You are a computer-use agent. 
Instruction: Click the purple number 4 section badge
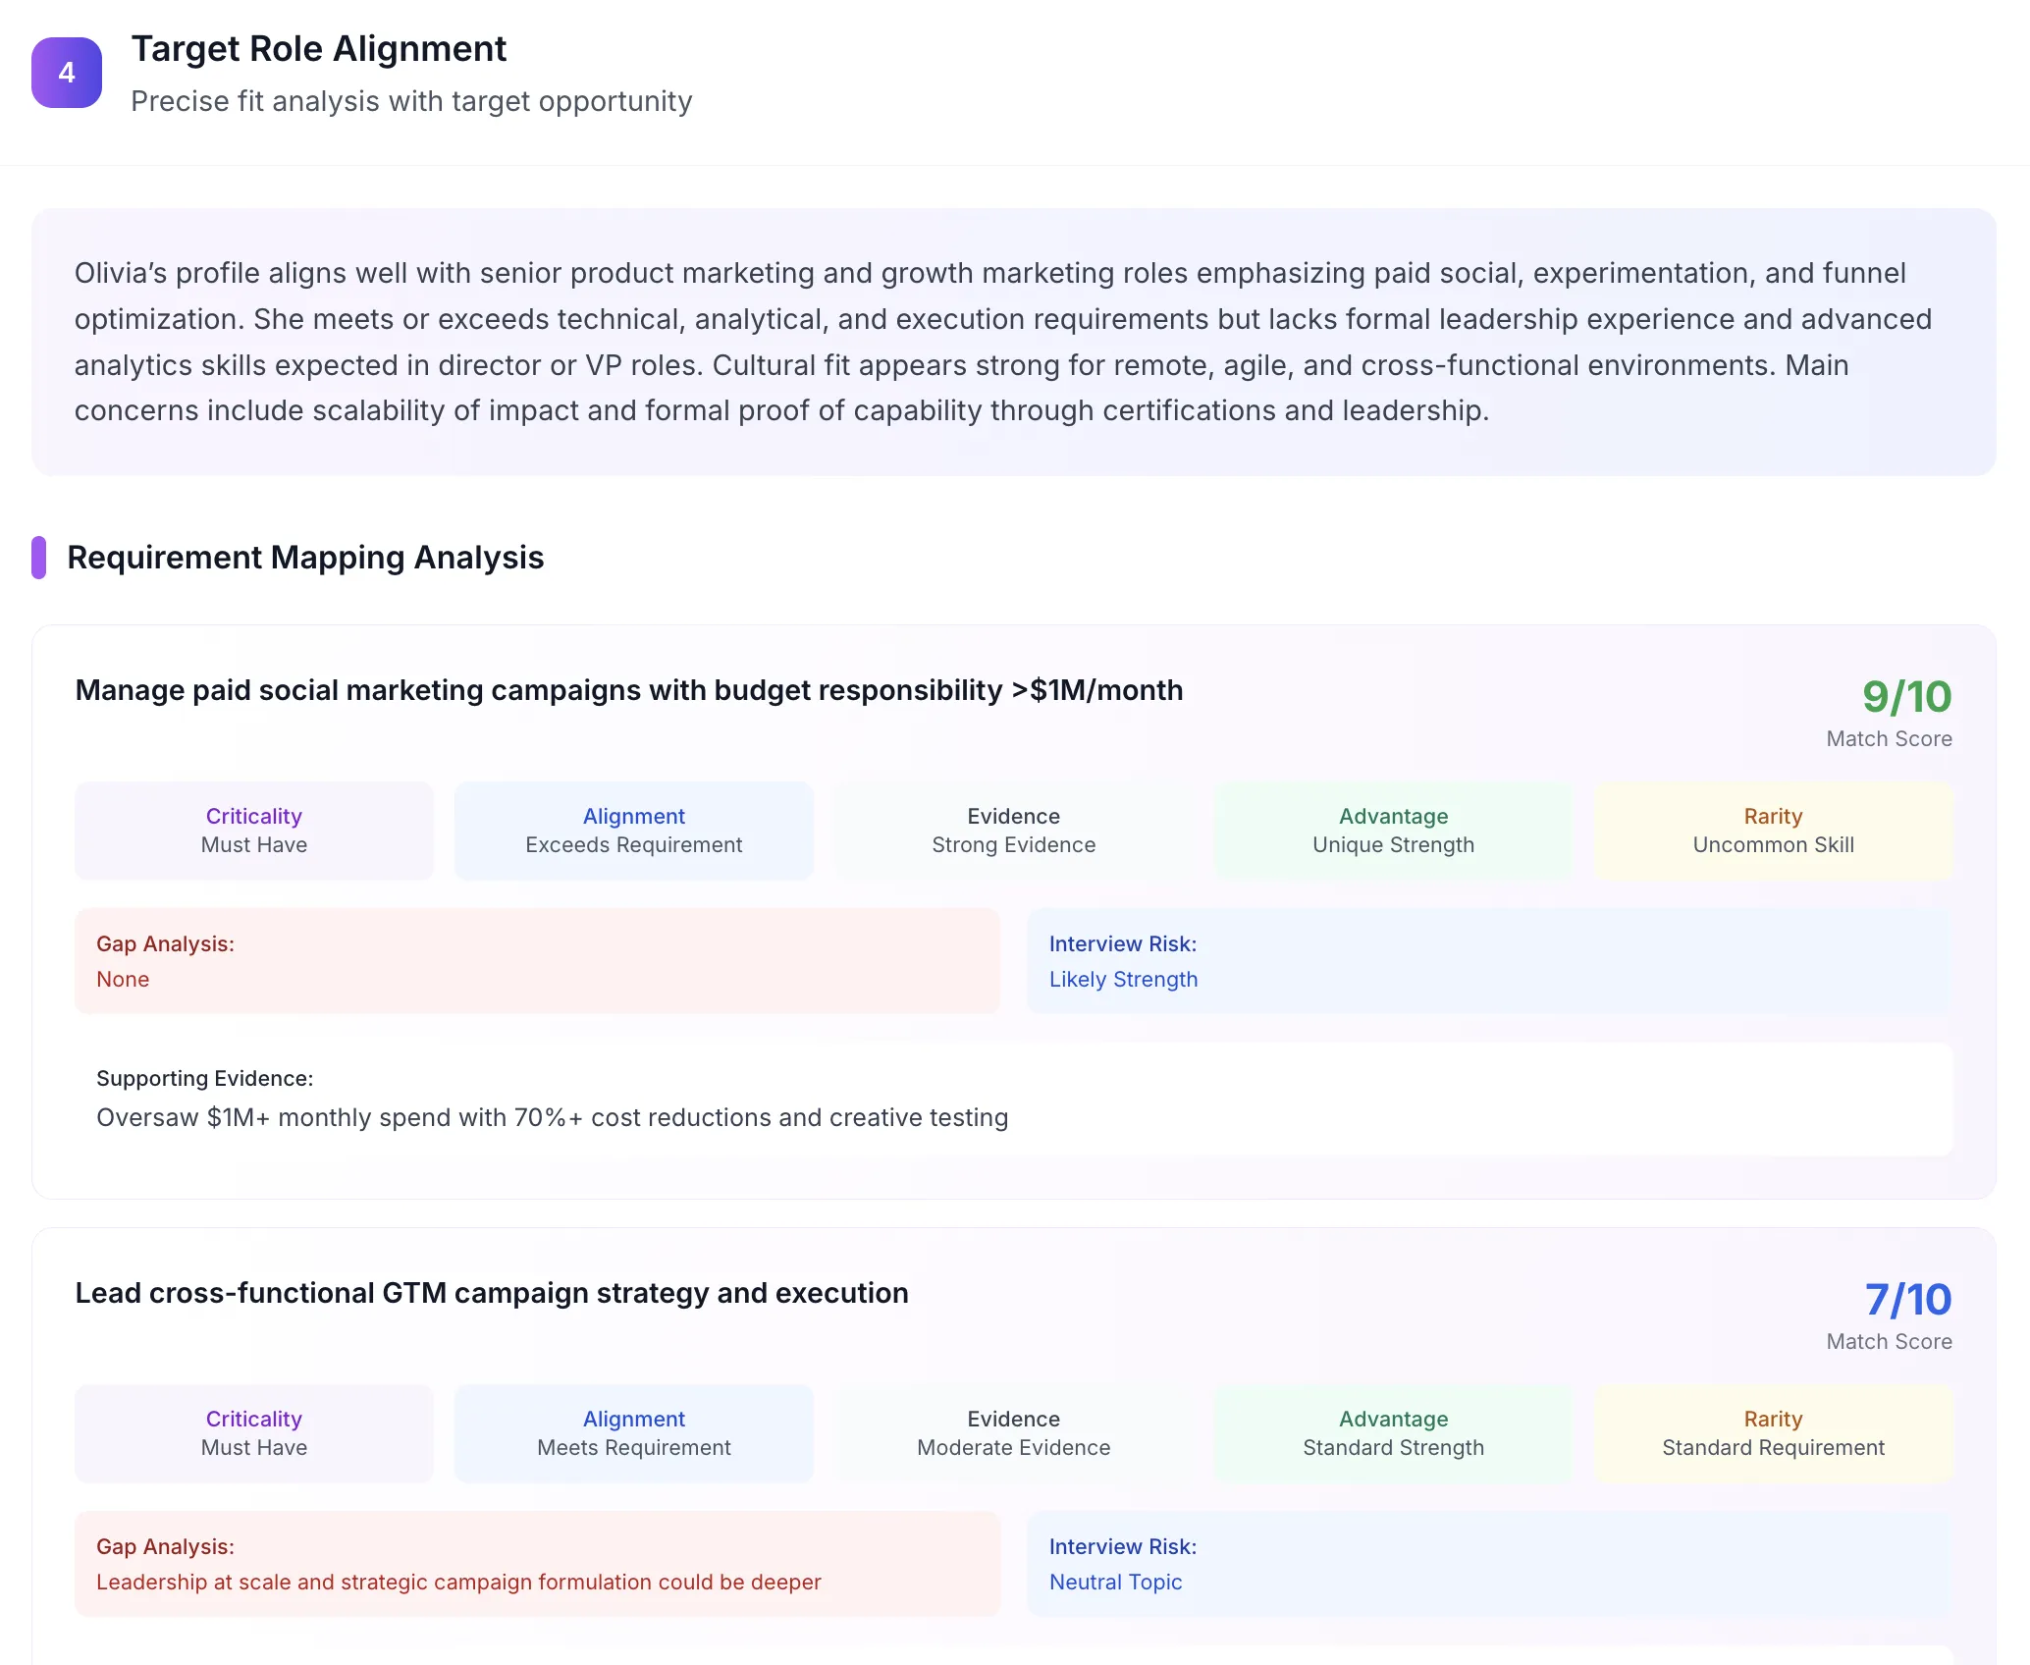[67, 73]
